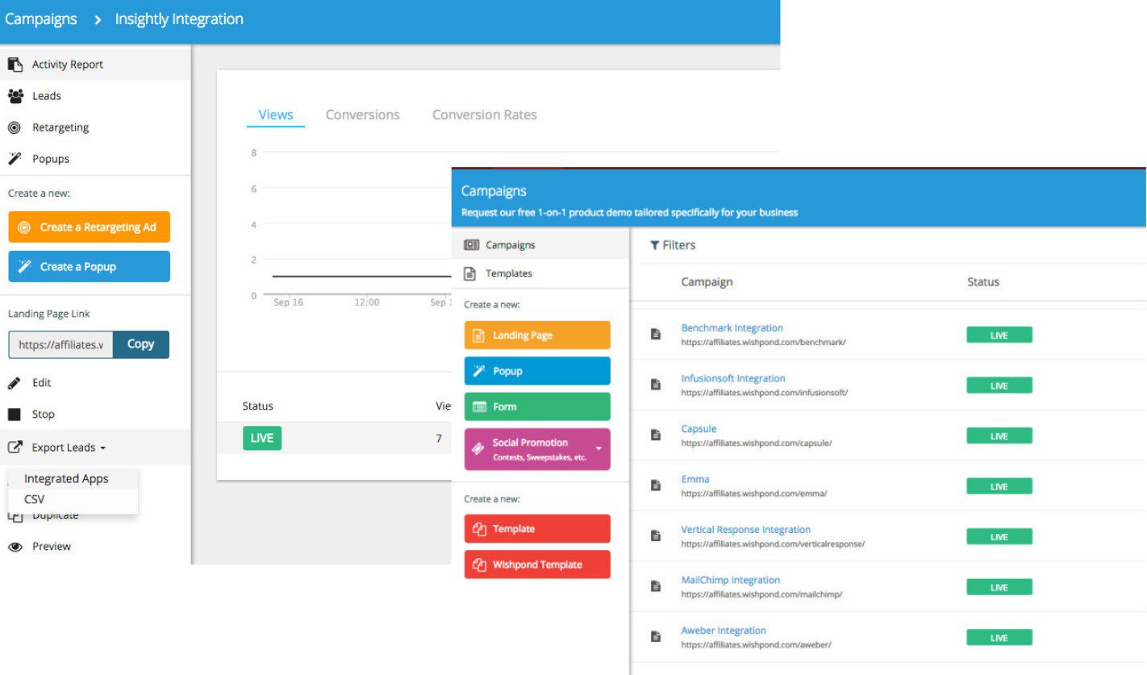Screen dimensions: 1147x675
Task: Open the Capsule campaign
Action: click(x=699, y=429)
